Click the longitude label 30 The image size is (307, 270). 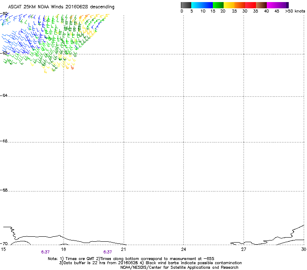304,249
